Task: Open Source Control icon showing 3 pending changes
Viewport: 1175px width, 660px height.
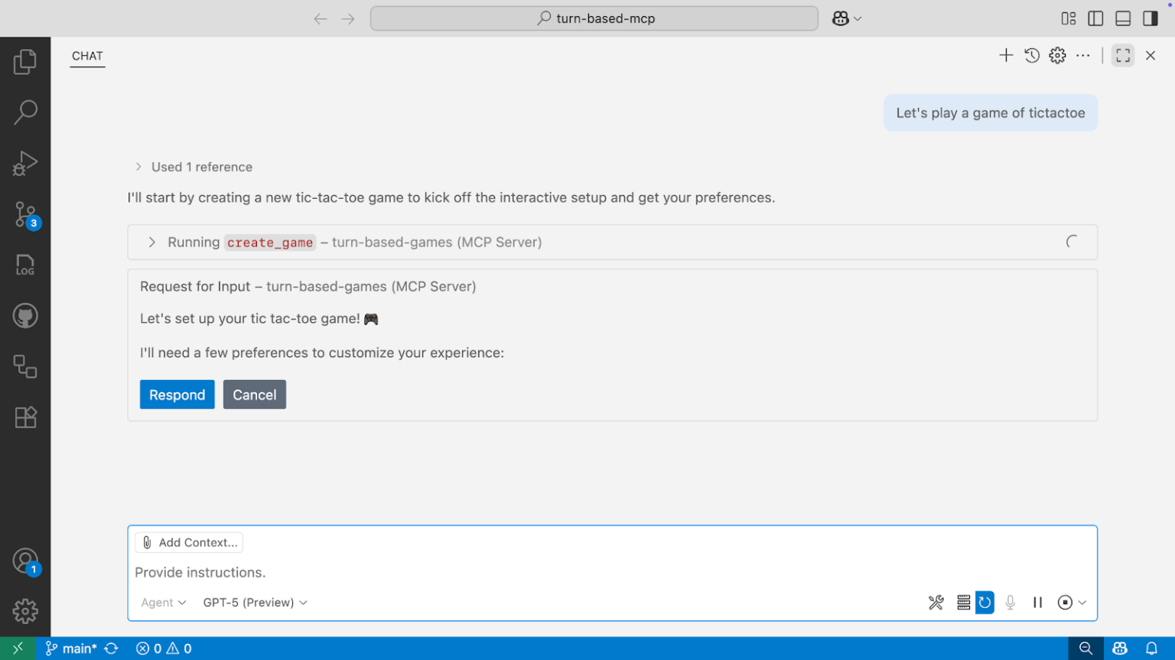Action: click(25, 214)
